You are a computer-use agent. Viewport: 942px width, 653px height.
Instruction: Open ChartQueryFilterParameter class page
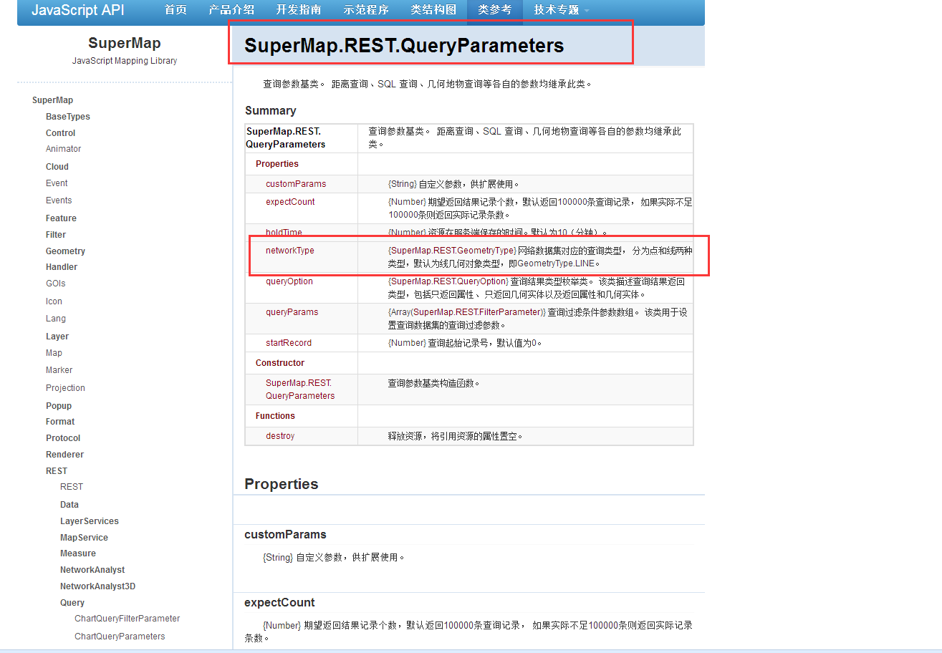point(128,619)
